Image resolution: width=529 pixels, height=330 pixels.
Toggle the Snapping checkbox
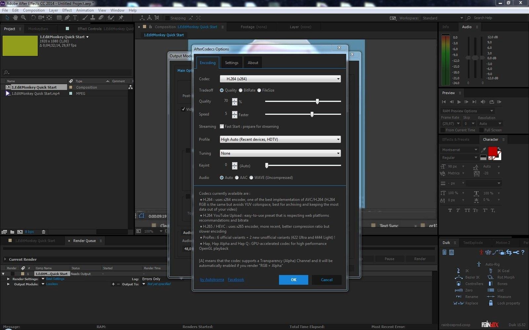168,18
